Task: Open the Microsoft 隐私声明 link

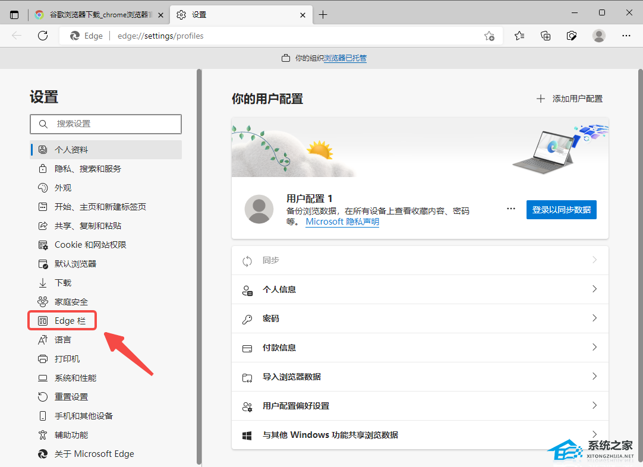Action: [x=342, y=221]
